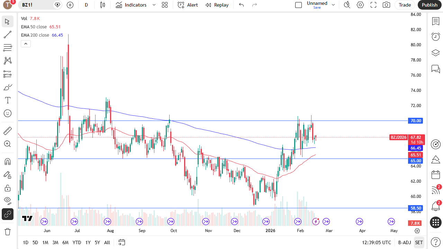Switch to the 5Y time range

[x=98, y=242]
